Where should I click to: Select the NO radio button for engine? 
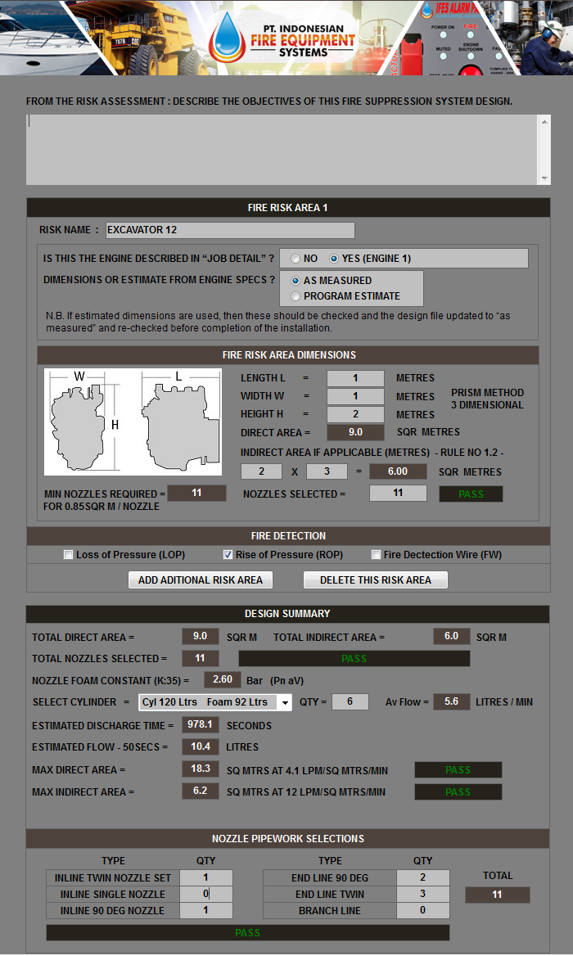point(296,259)
